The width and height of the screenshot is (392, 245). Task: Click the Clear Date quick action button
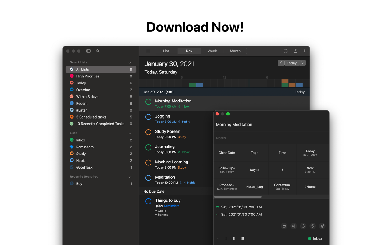coord(227,153)
